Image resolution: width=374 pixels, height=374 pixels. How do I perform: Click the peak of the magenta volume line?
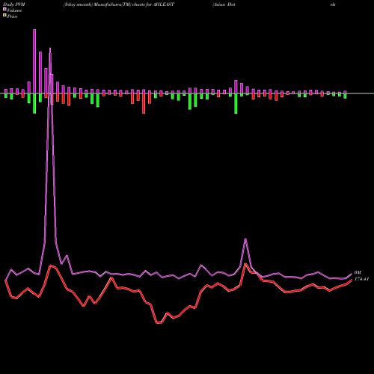point(50,48)
